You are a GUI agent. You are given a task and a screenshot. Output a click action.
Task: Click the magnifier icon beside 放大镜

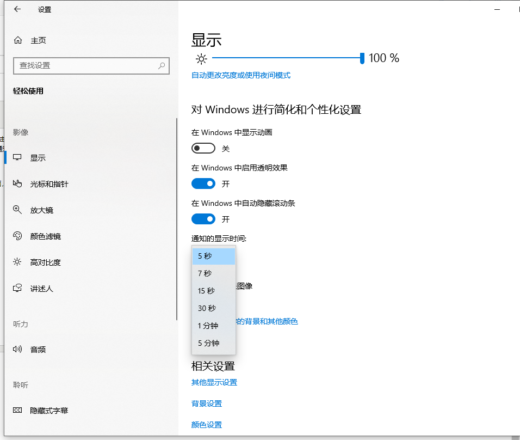click(17, 210)
